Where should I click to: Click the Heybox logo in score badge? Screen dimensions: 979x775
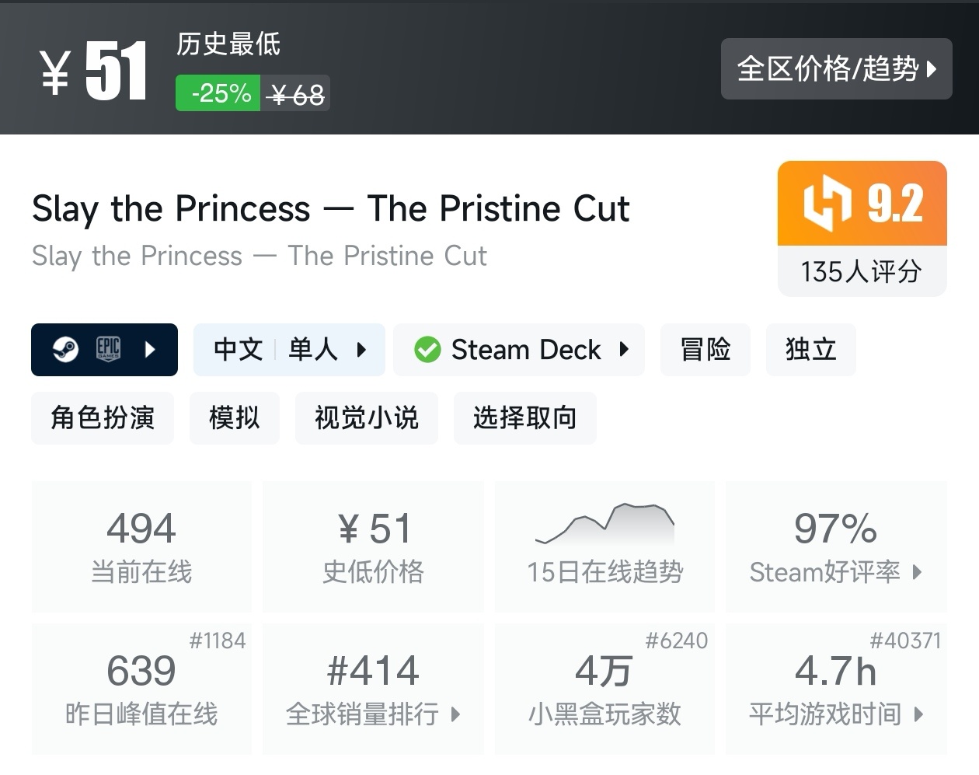click(x=827, y=203)
